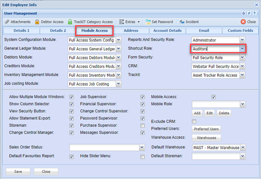Click the TrackIT Category Access lock icon
This screenshot has width=261, height=179.
point(70,22)
